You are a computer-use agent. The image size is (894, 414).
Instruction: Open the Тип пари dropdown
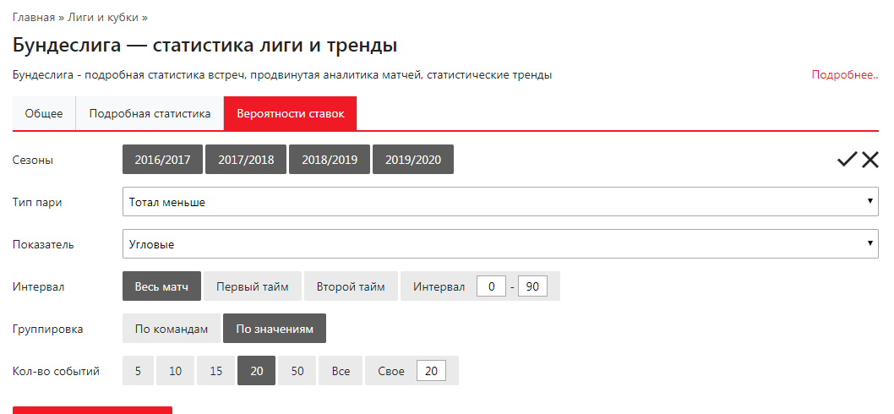(x=500, y=202)
